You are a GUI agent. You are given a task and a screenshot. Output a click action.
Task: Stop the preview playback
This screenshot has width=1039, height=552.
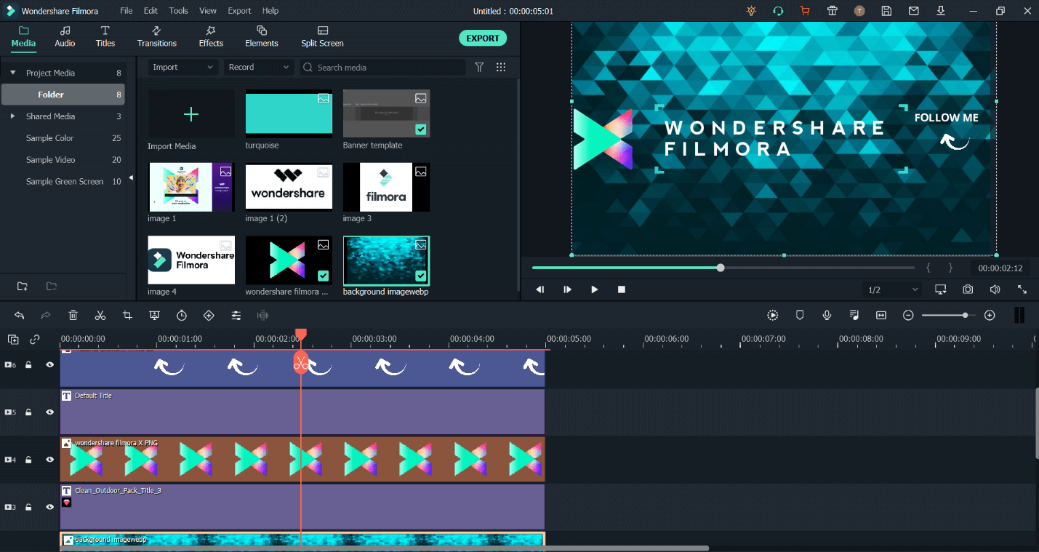tap(622, 289)
